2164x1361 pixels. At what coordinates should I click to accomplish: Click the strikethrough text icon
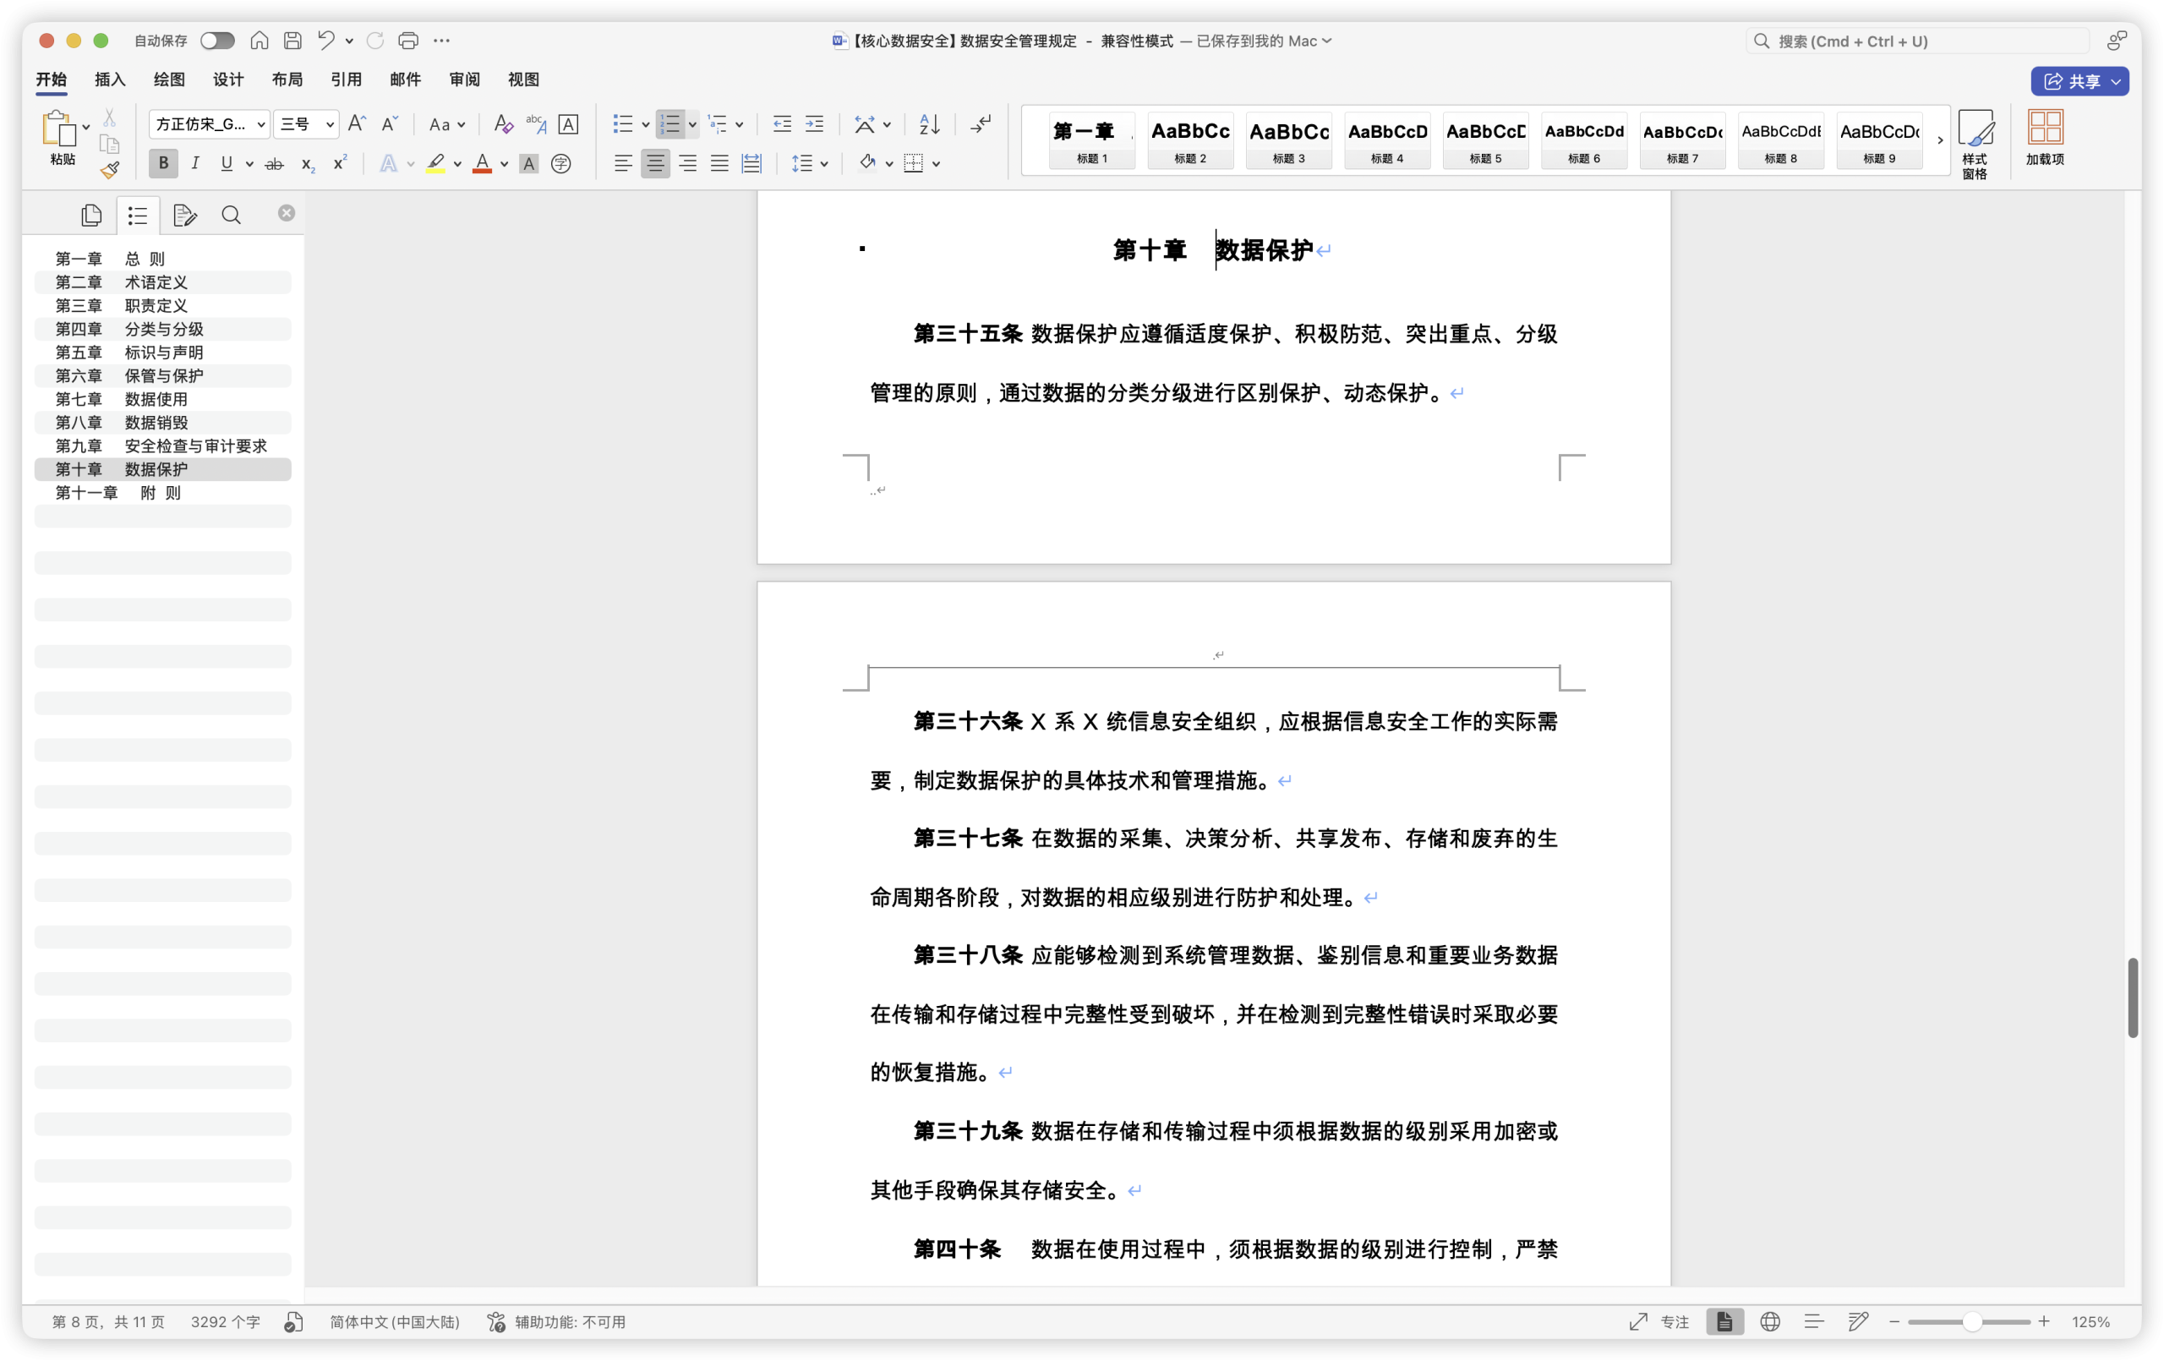click(x=274, y=164)
